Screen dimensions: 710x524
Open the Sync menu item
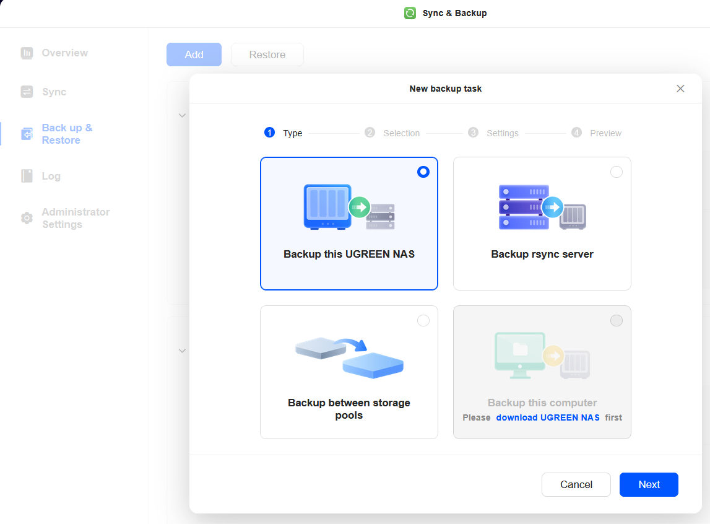click(x=54, y=92)
